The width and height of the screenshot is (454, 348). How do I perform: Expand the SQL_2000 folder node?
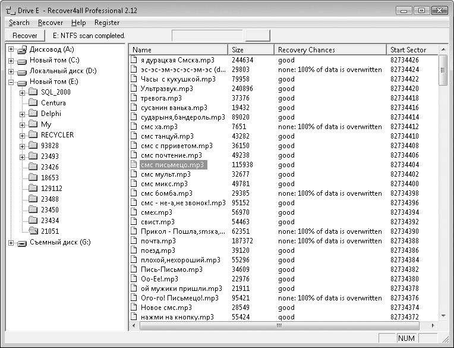(23, 93)
